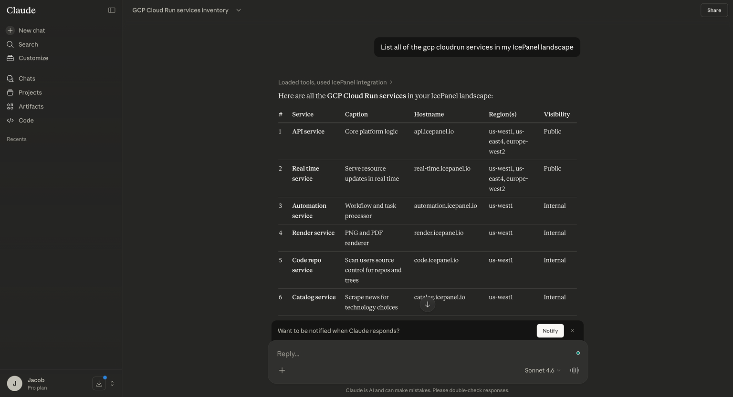Click the Jacob avatar circle
Viewport: 733px width, 397px height.
click(14, 383)
